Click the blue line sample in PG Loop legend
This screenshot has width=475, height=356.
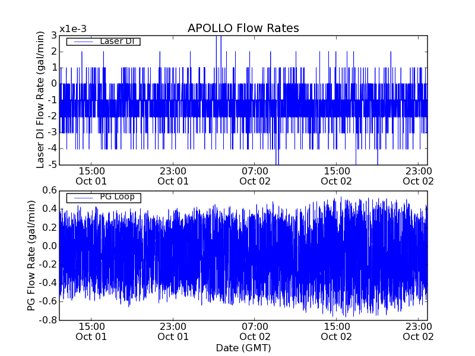[x=81, y=198]
